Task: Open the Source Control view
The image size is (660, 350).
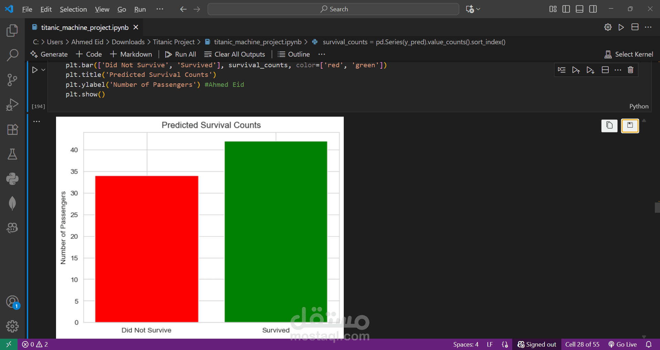Action: (12, 80)
